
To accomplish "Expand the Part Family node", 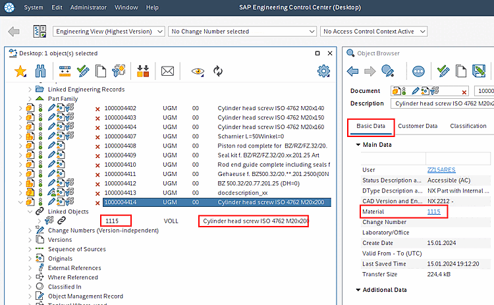I will tap(30, 99).
